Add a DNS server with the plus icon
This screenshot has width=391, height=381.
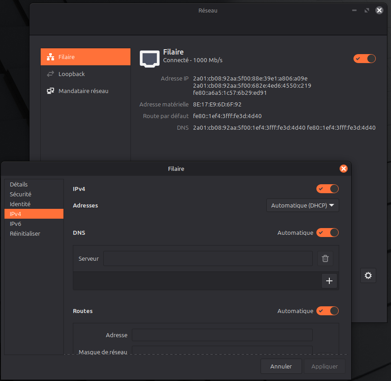tap(329, 281)
